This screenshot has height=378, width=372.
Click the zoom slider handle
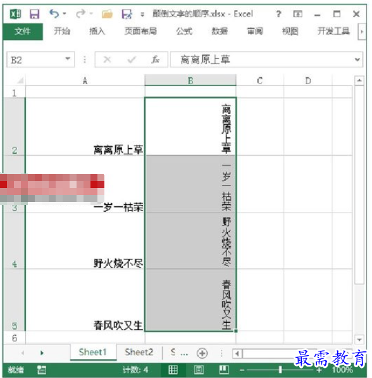pos(280,370)
